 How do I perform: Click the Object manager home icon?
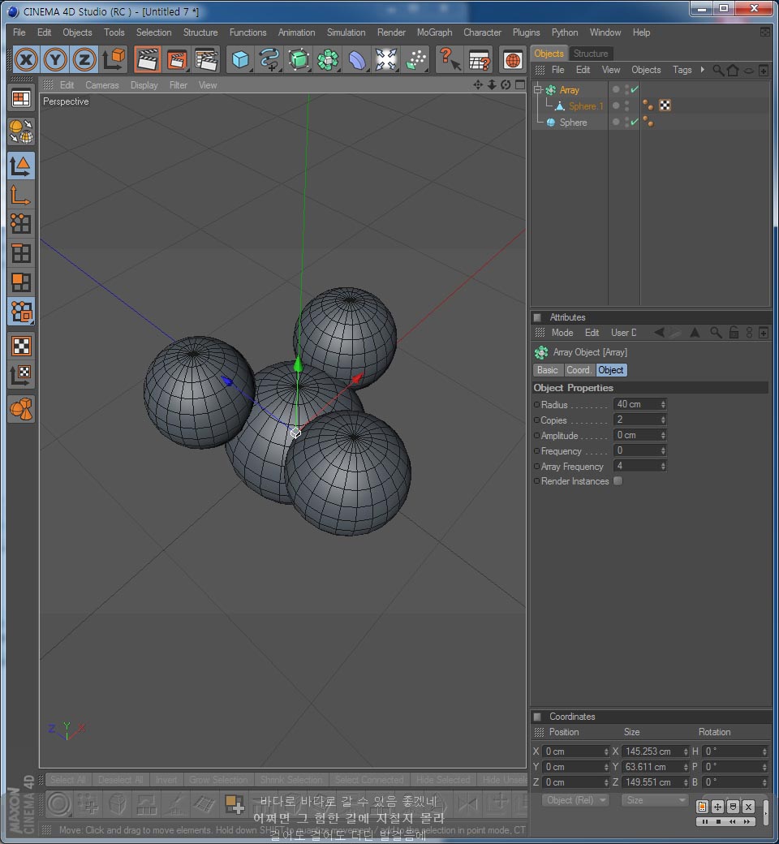(733, 70)
